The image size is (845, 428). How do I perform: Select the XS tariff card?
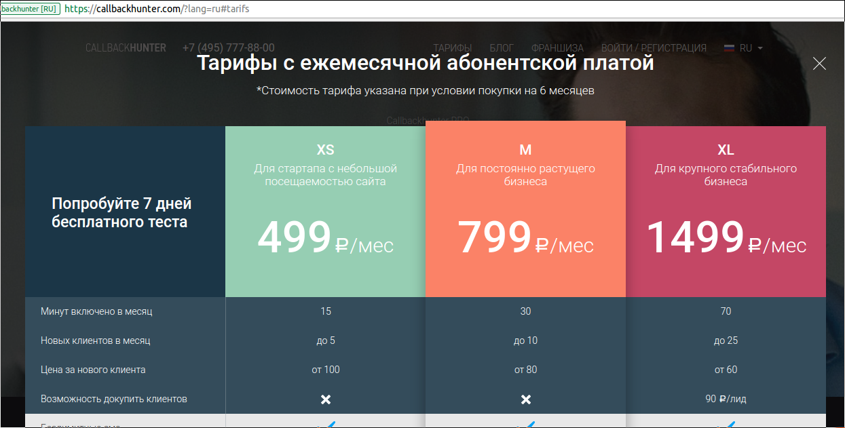[325, 212]
